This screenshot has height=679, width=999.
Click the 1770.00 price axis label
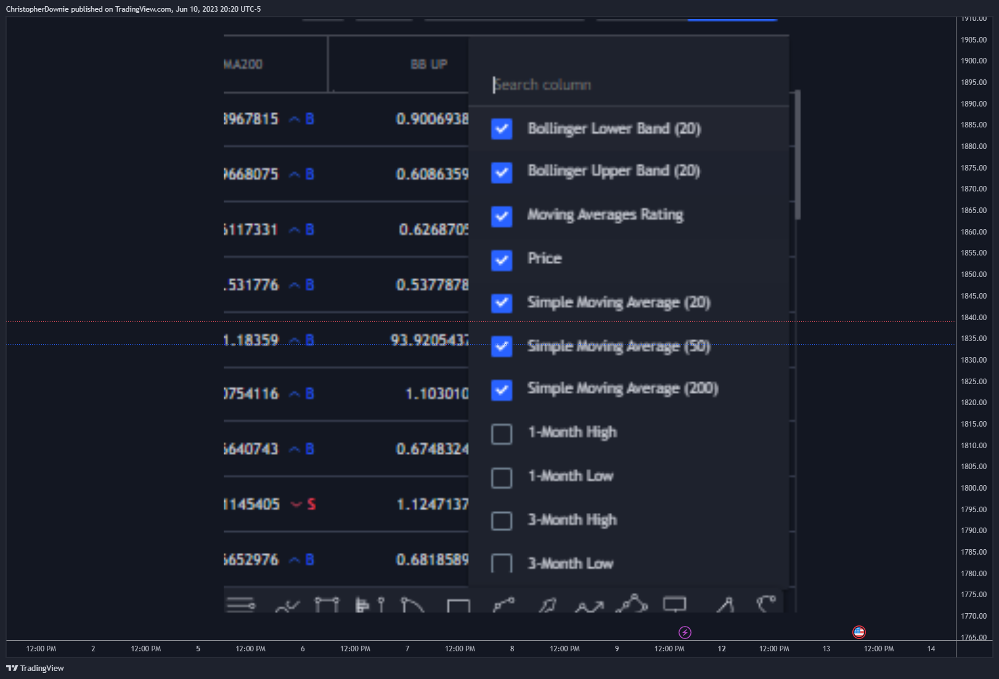tap(974, 616)
